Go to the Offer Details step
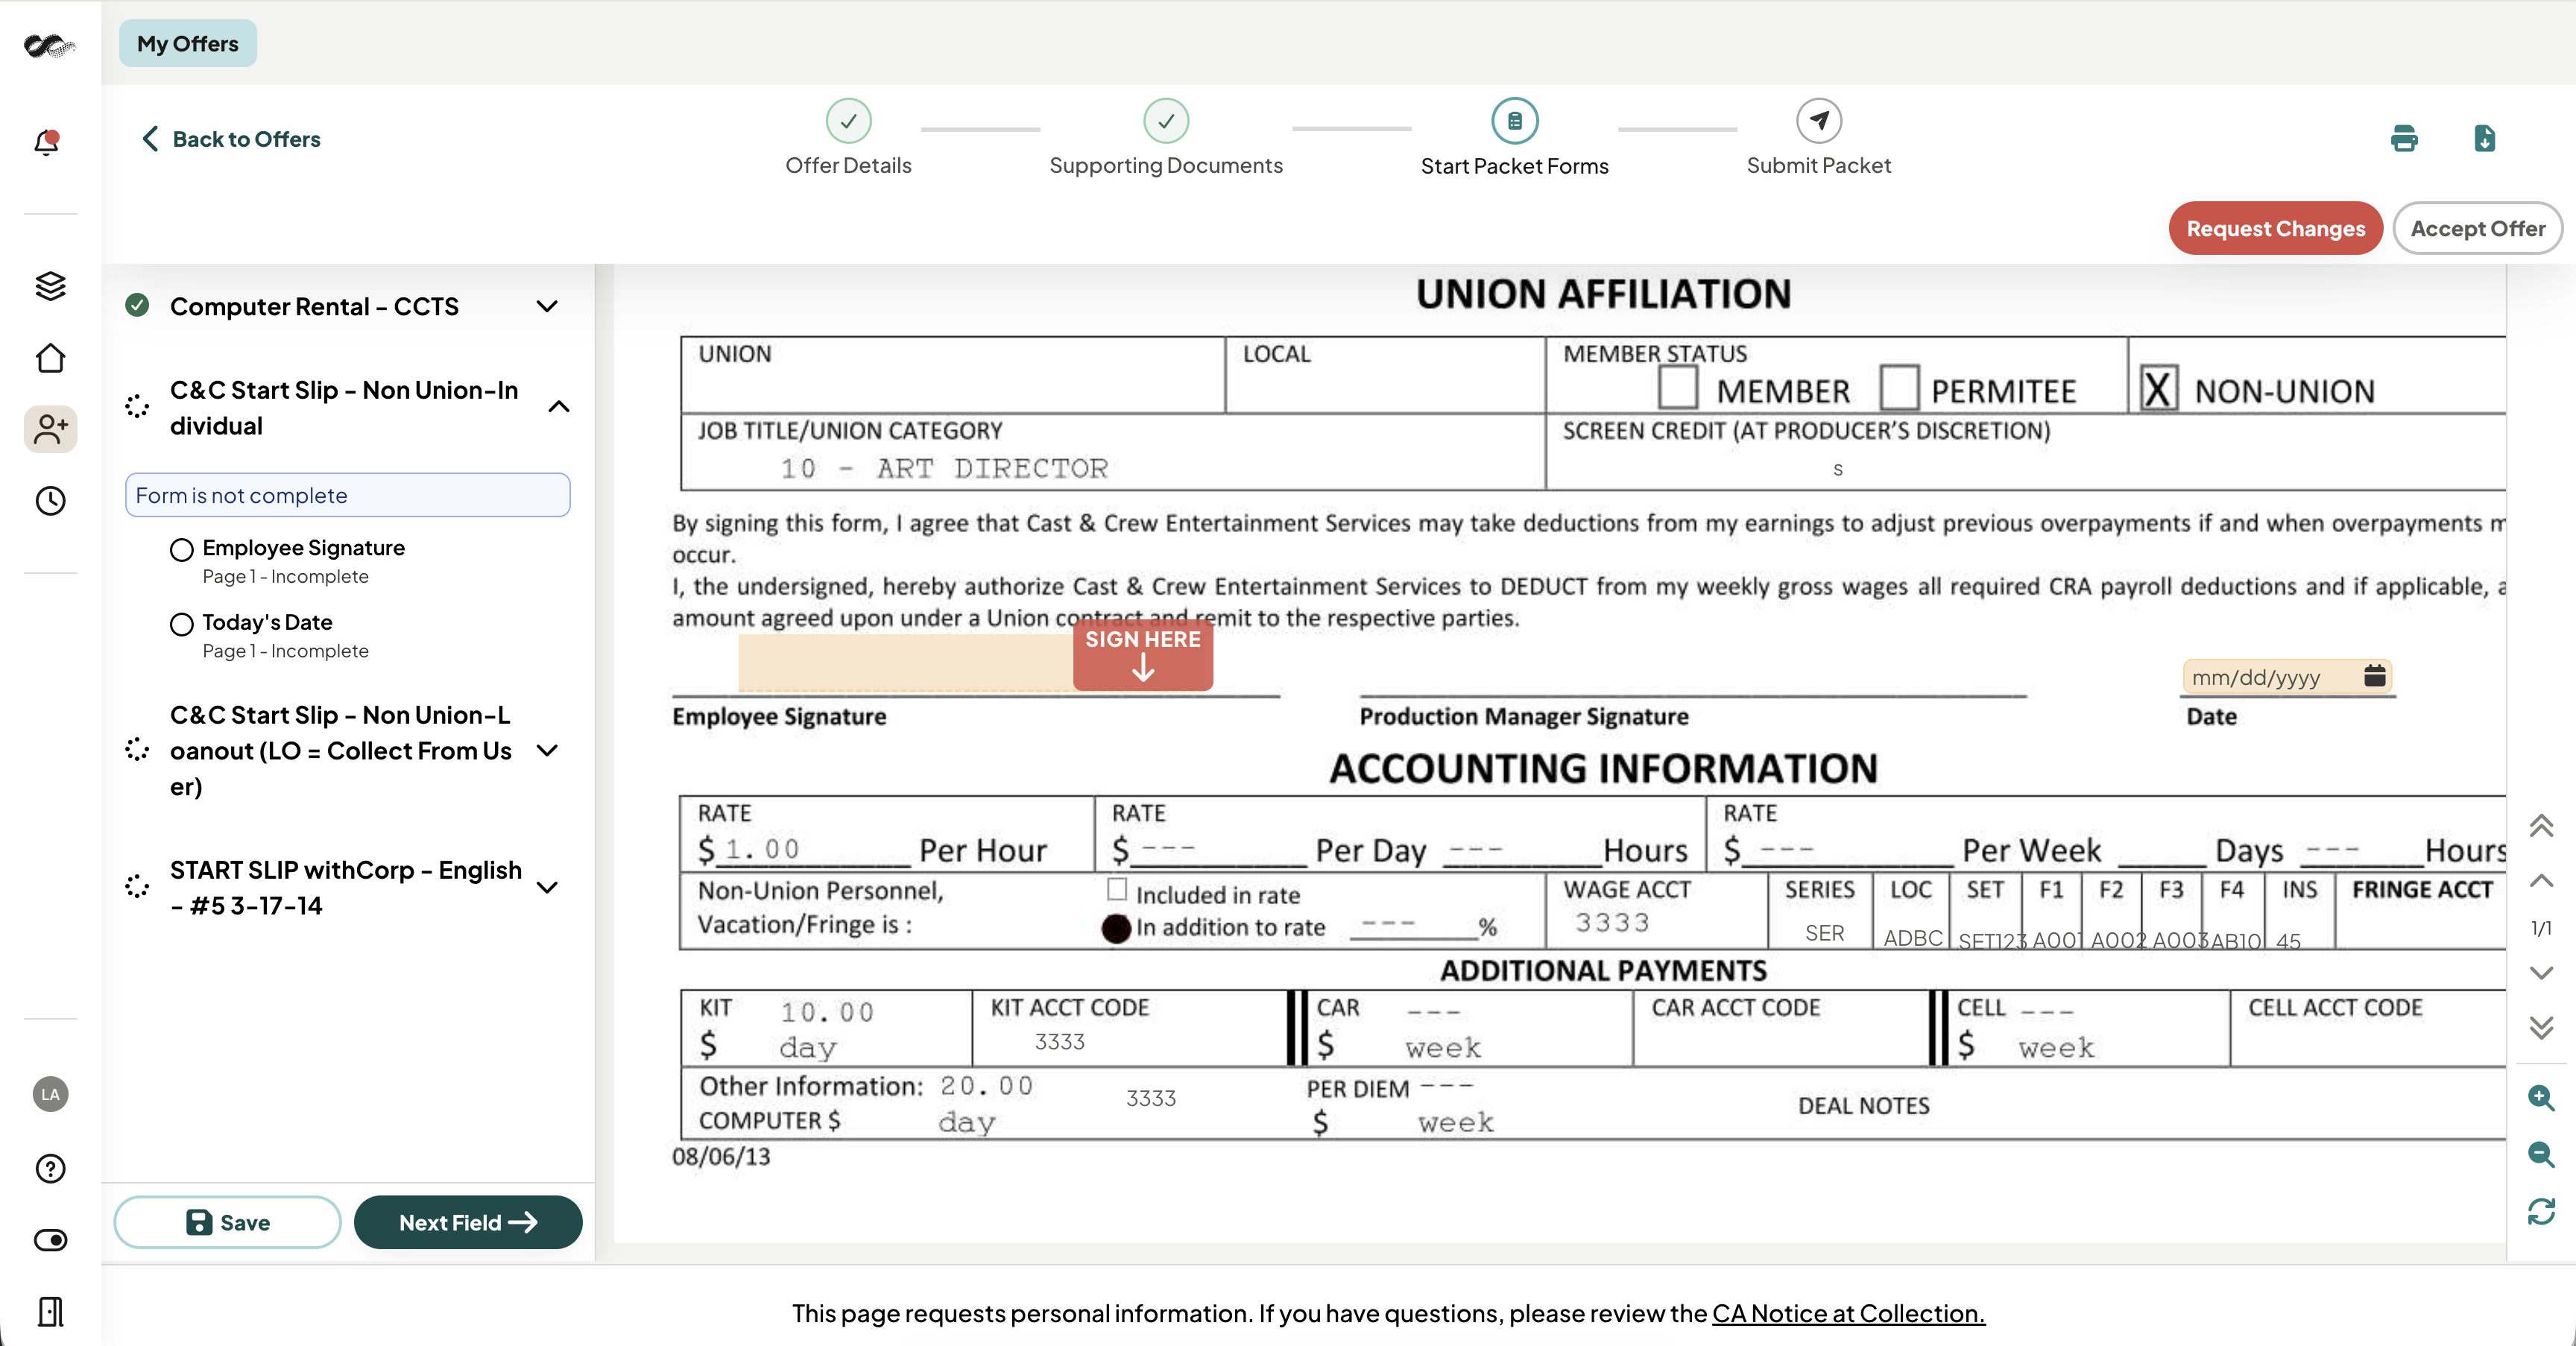This screenshot has width=2576, height=1346. pyautogui.click(x=848, y=165)
